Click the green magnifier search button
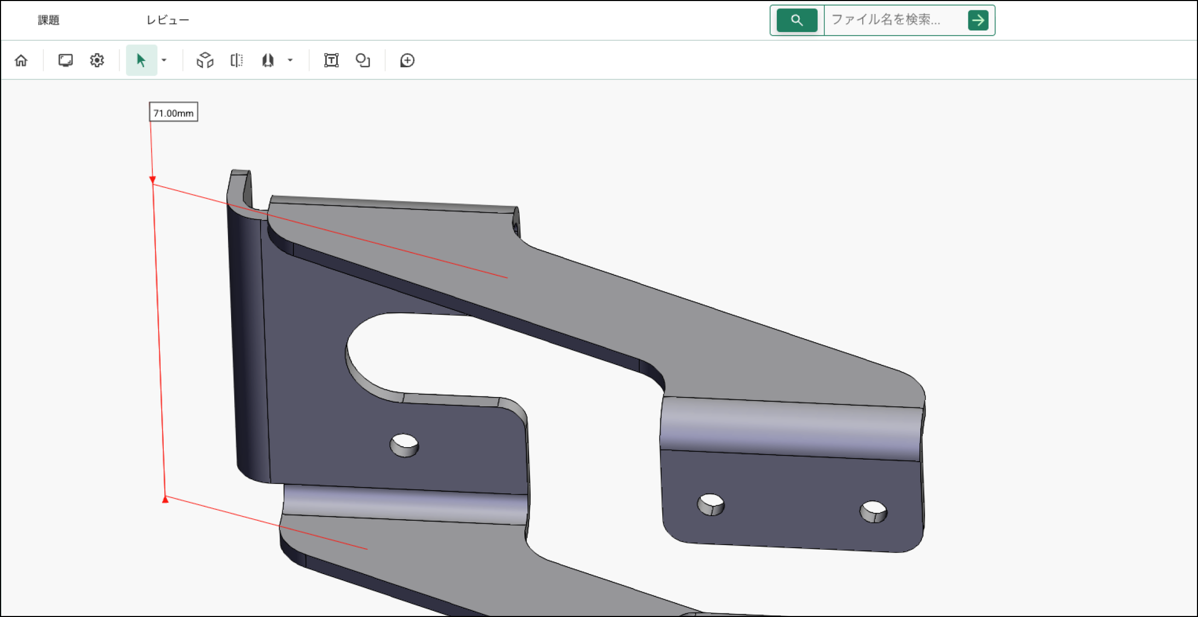 tap(796, 20)
